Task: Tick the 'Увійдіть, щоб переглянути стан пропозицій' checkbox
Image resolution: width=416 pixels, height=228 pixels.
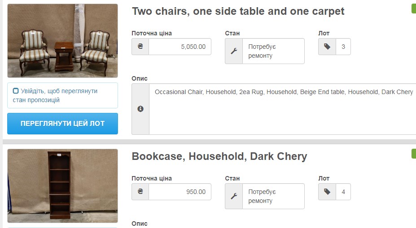Action: [x=16, y=91]
